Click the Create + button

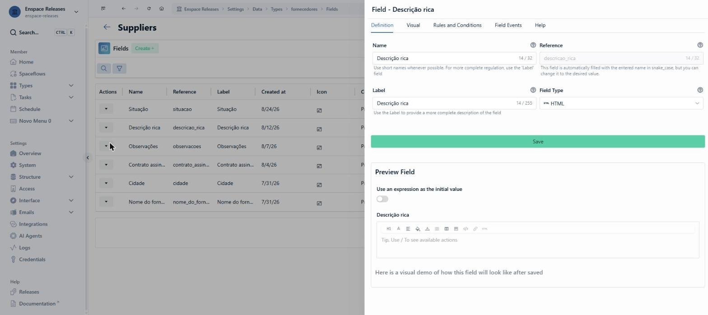point(144,48)
